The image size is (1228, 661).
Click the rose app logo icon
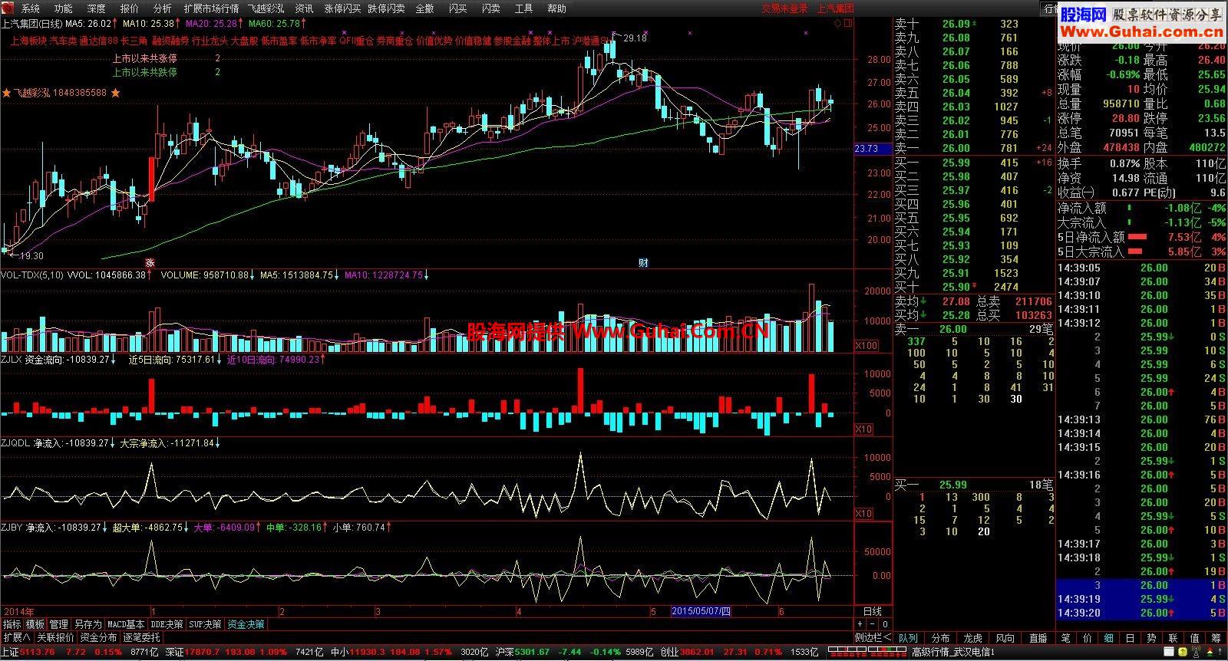click(8, 8)
